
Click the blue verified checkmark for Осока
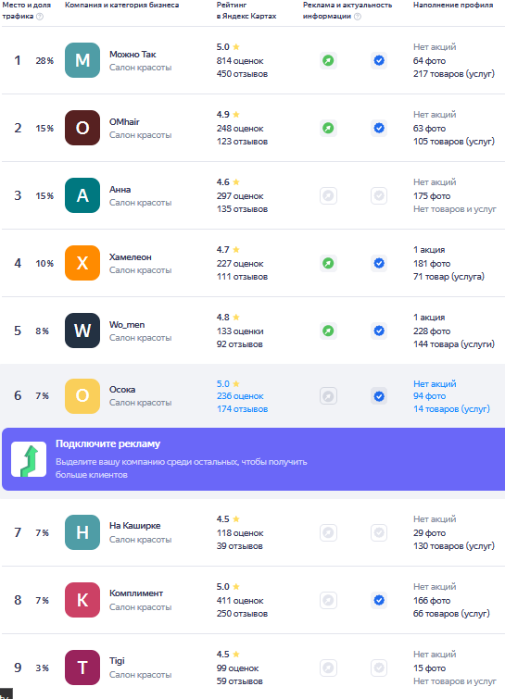tap(379, 396)
